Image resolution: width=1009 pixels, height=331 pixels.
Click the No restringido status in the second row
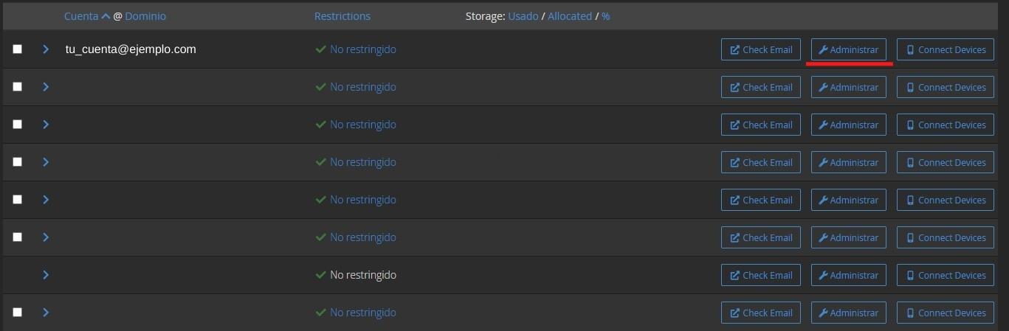(362, 87)
